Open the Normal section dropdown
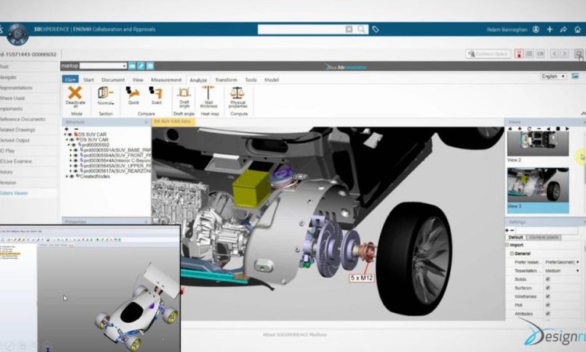Viewport: 586px width, 352px height. [x=105, y=103]
